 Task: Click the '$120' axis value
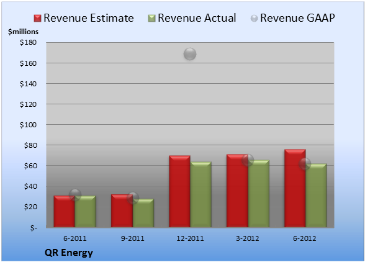coord(28,104)
